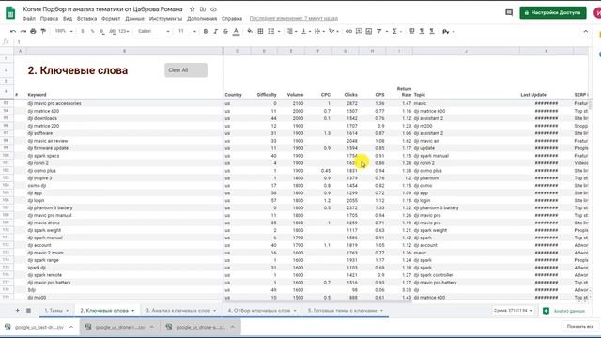Print the spreadsheet with the printer icon
This screenshot has width=601, height=338.
(33, 31)
